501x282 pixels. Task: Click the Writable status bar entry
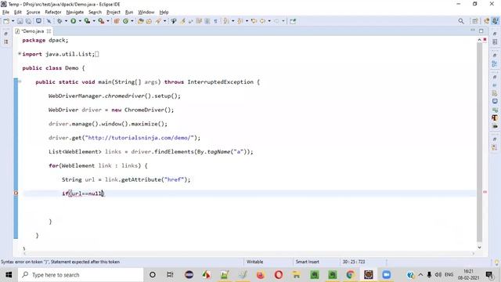click(254, 262)
